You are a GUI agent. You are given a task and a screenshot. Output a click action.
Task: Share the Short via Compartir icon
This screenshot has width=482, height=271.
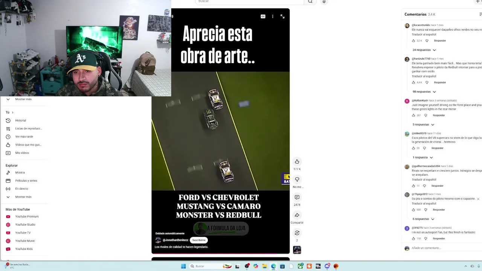(x=297, y=215)
